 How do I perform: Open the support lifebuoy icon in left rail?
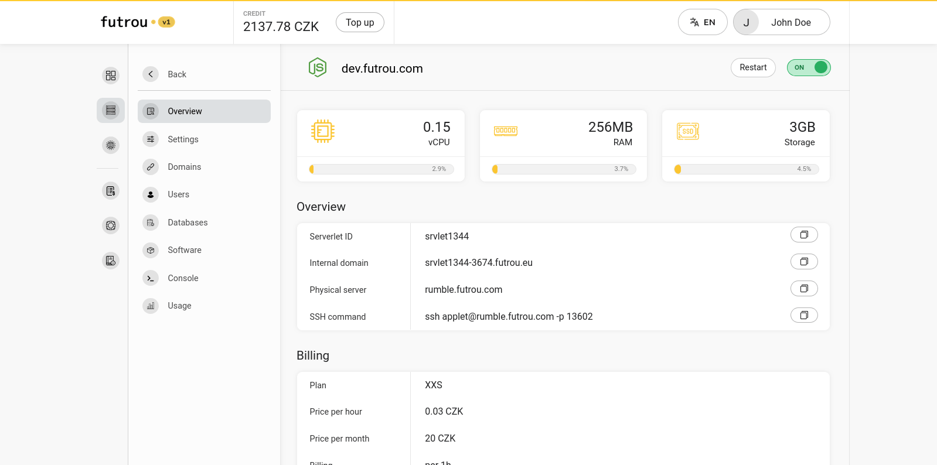[x=111, y=225]
